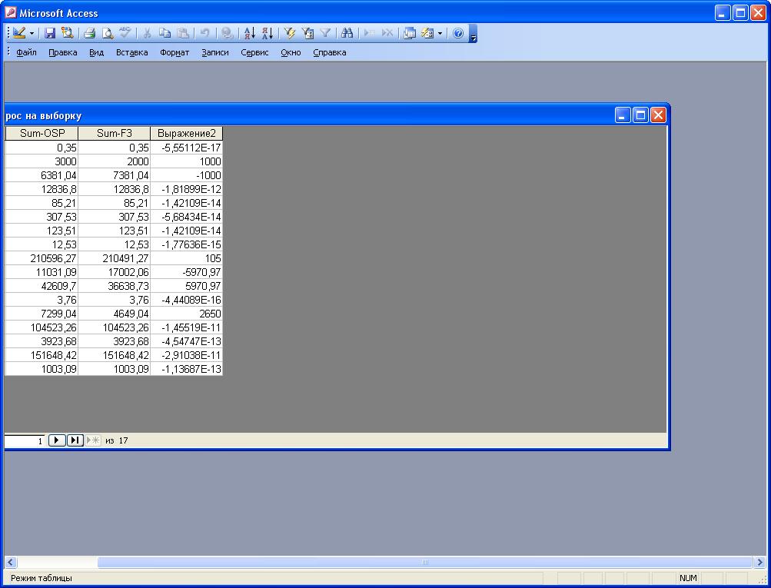771x588 pixels.
Task: Click the New Record toolbar icon
Action: click(x=369, y=33)
